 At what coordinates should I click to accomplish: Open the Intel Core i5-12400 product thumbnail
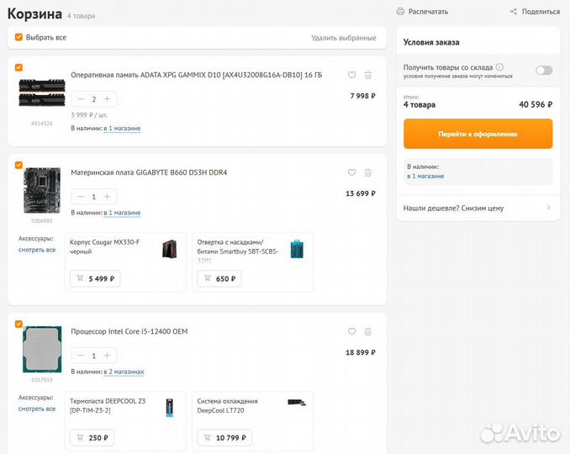click(41, 349)
